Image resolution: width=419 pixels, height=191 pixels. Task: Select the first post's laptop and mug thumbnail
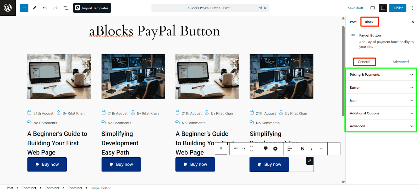pos(59,76)
